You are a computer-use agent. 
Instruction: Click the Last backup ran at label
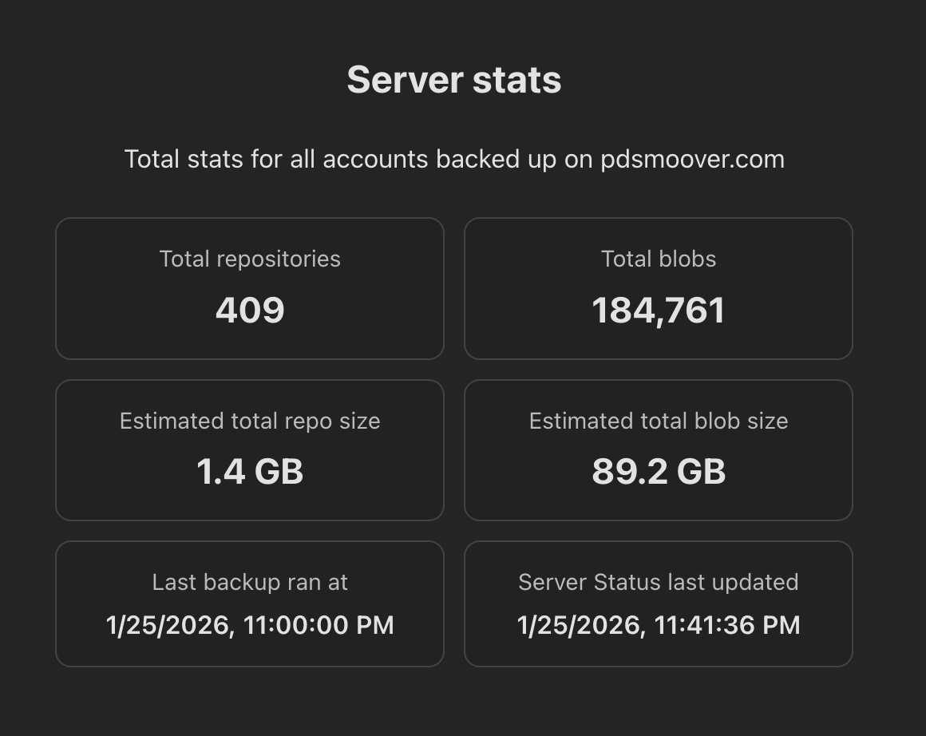point(250,582)
